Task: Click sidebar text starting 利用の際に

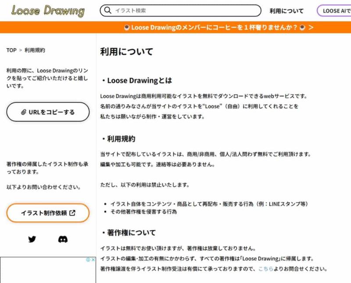Action: point(47,78)
